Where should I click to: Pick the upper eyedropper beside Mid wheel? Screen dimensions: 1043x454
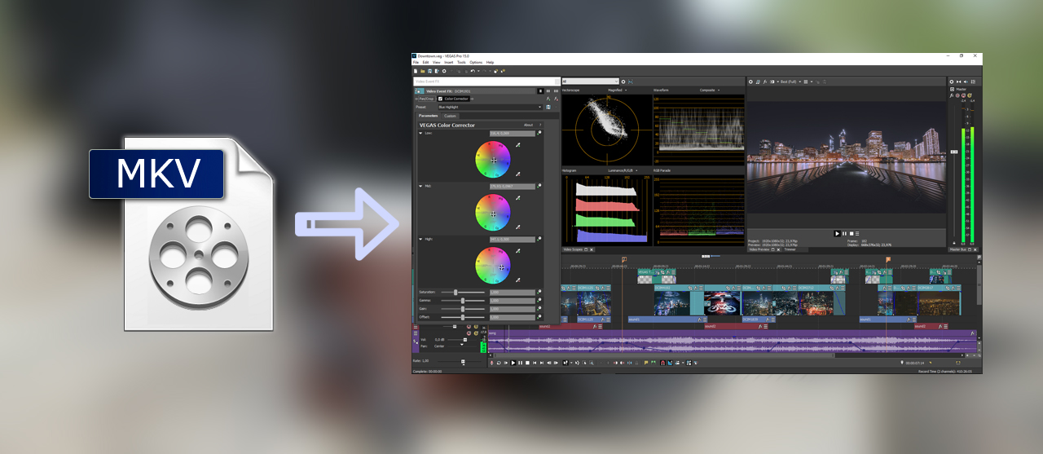tap(517, 198)
